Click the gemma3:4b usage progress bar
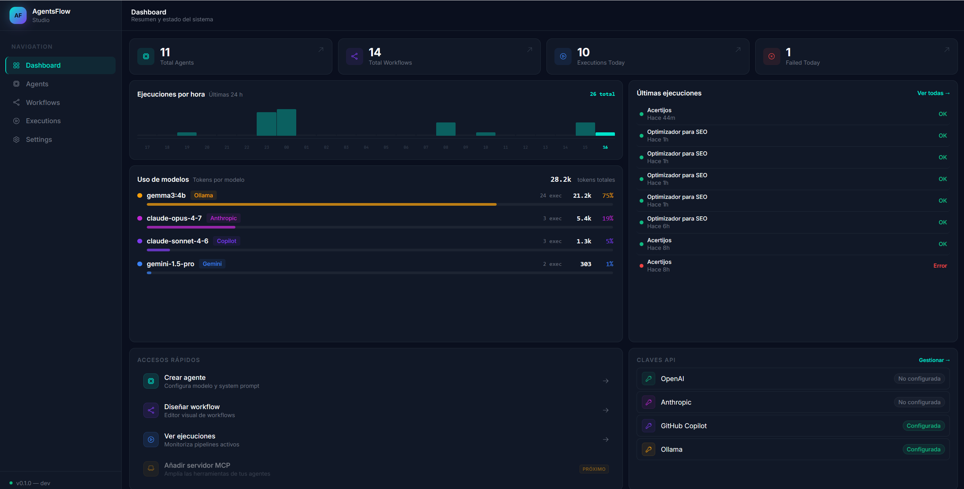 380,205
